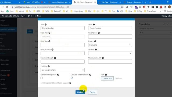
Task: Show help icon next to Help Text
Action: [x=49, y=41]
